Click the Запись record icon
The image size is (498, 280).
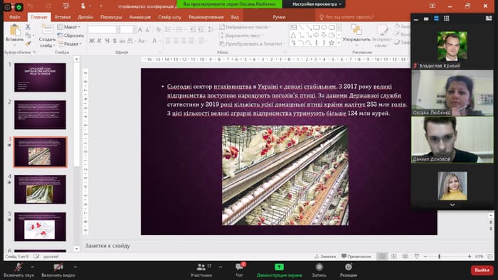pos(319,267)
